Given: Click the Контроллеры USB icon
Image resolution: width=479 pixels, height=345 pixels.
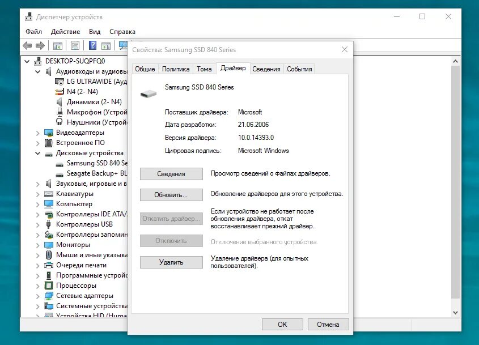Looking at the screenshot, I should pos(49,224).
